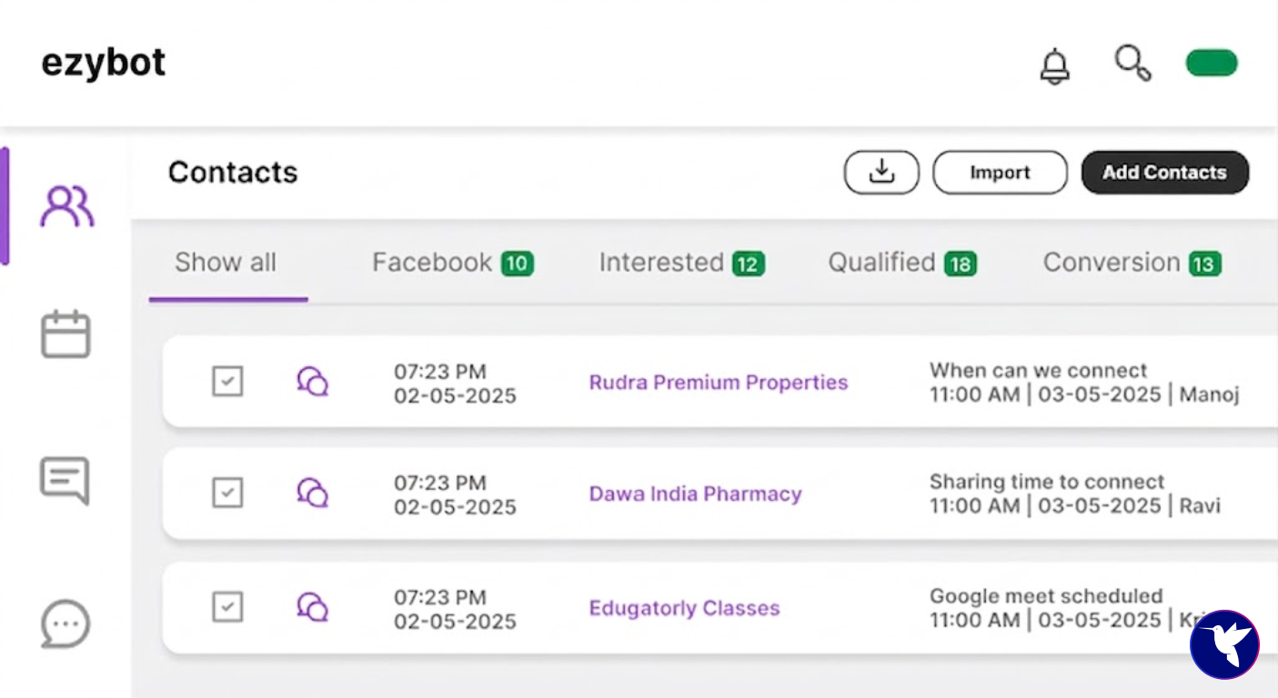Open the chat bubble icon in sidebar
The width and height of the screenshot is (1278, 698).
[x=65, y=623]
